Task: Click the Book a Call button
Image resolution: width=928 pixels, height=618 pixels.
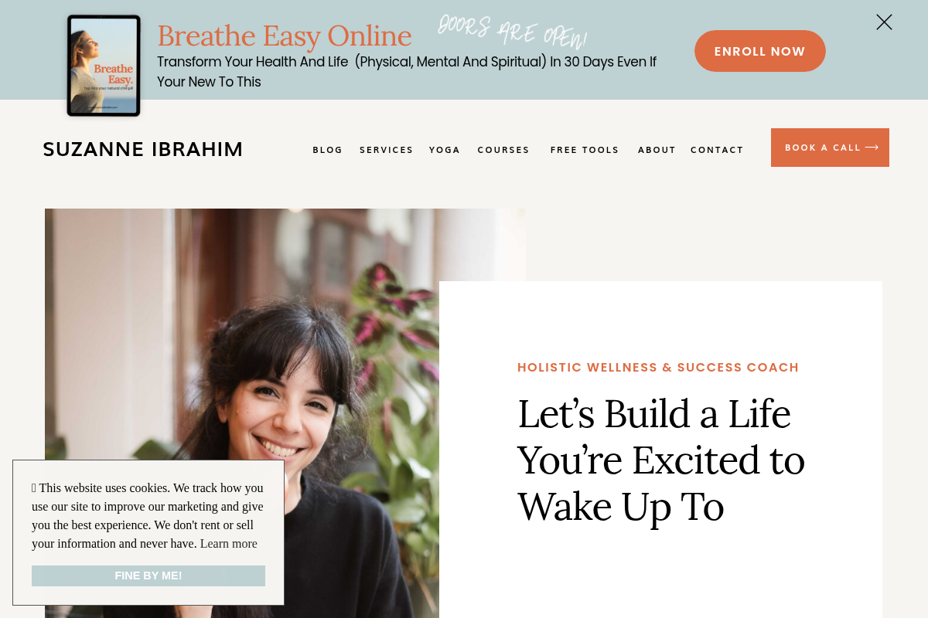Action: pyautogui.click(x=830, y=148)
